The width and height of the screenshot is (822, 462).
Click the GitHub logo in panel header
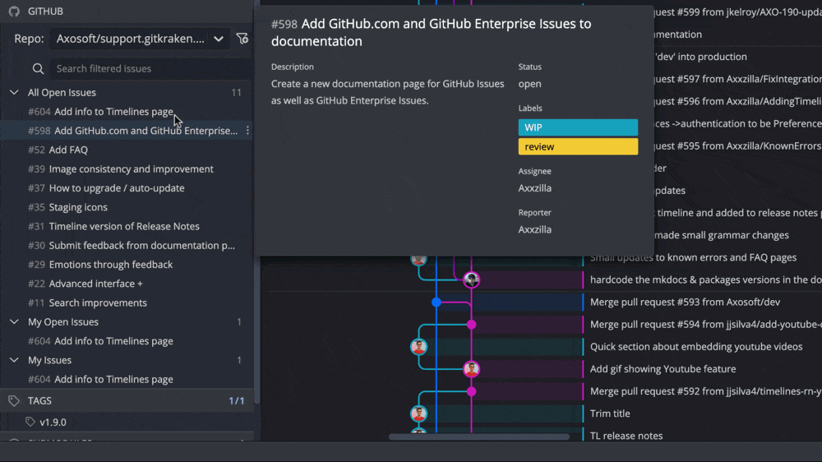[14, 11]
